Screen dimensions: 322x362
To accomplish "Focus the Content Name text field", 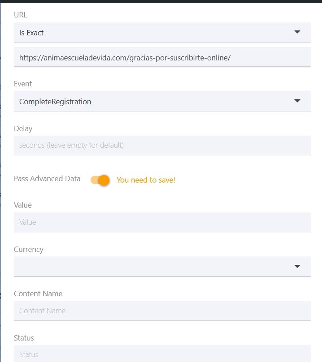I will tap(162, 311).
